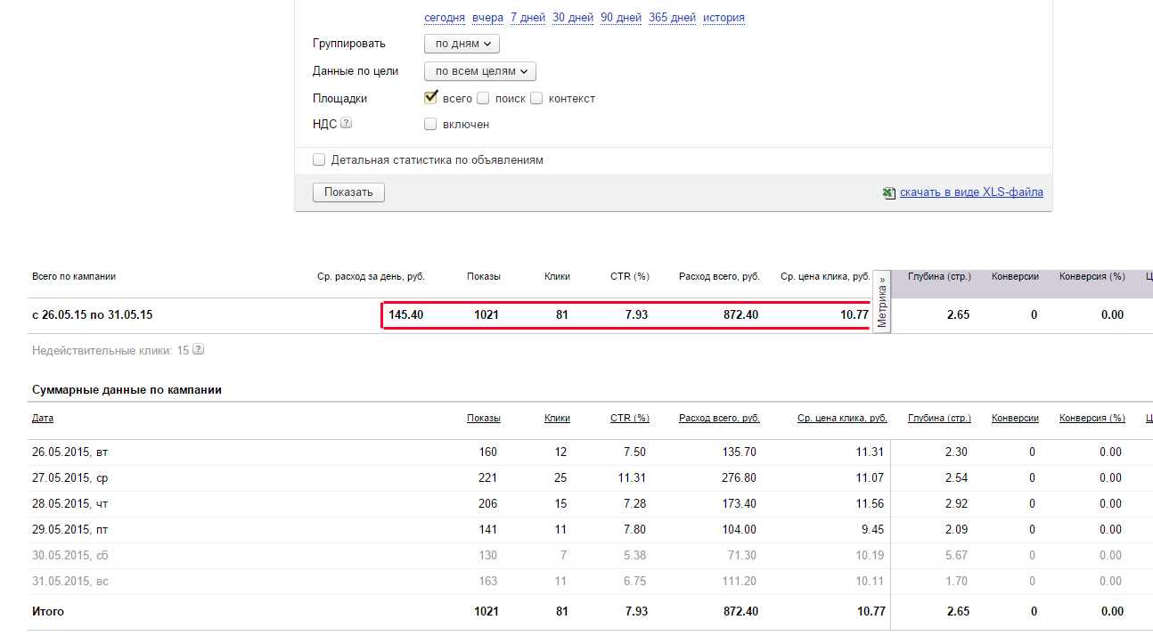Pick the 365 дней period link
Viewport: 1153px width, 644px height.
[672, 18]
